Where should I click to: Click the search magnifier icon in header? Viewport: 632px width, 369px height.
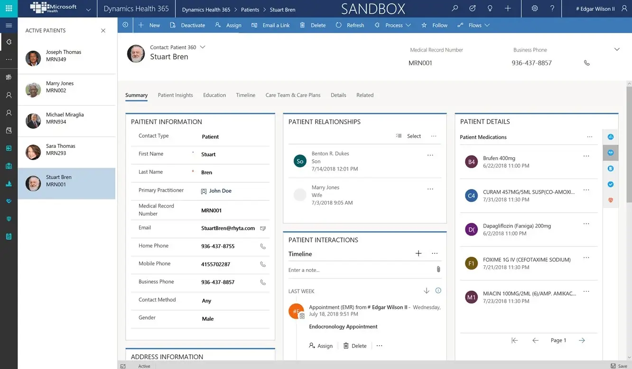[455, 9]
